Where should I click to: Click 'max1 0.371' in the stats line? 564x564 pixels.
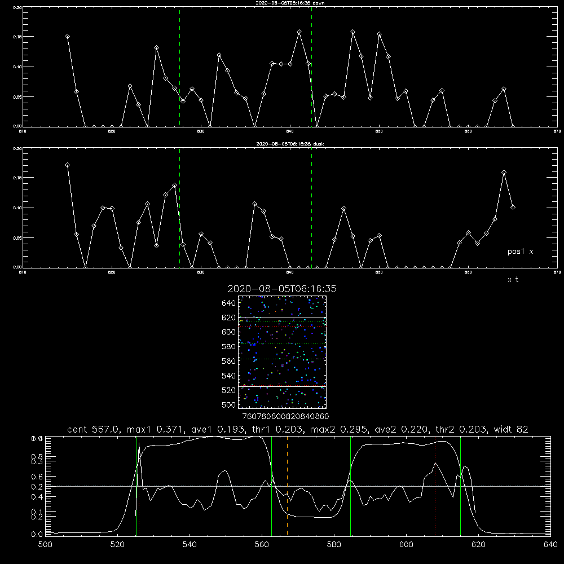point(155,429)
